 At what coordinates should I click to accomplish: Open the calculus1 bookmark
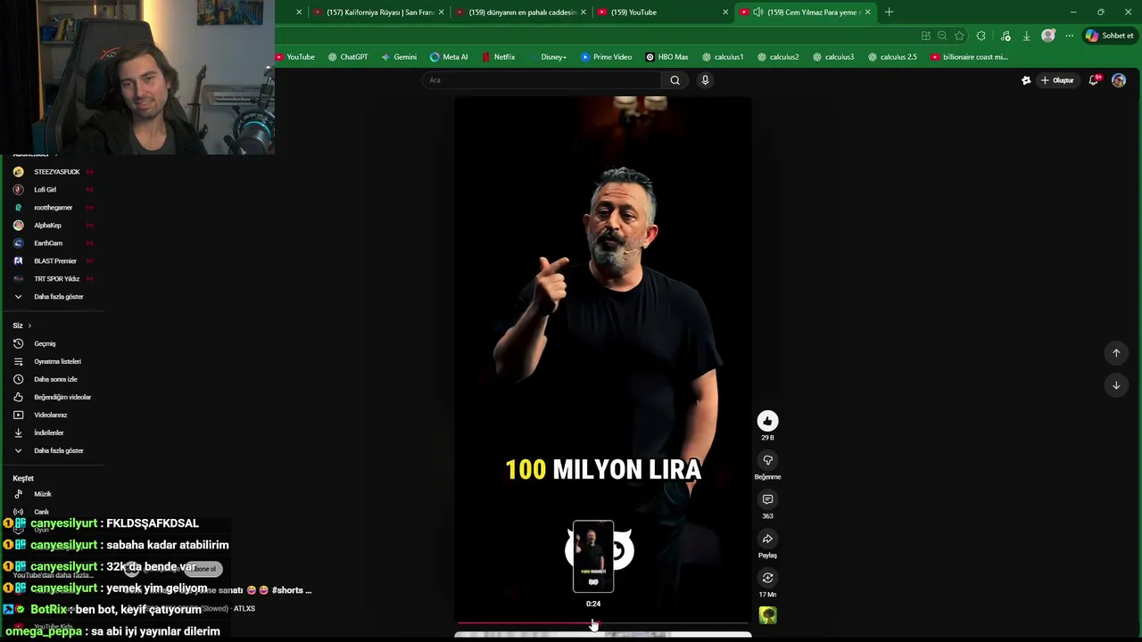coord(723,57)
